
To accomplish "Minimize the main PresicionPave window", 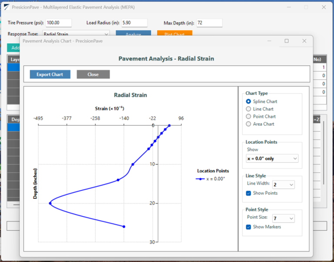I will pos(289,7).
